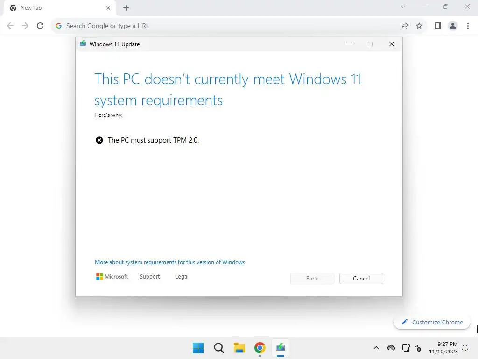Share this page icon in address bar
The width and height of the screenshot is (478, 359).
(x=404, y=26)
